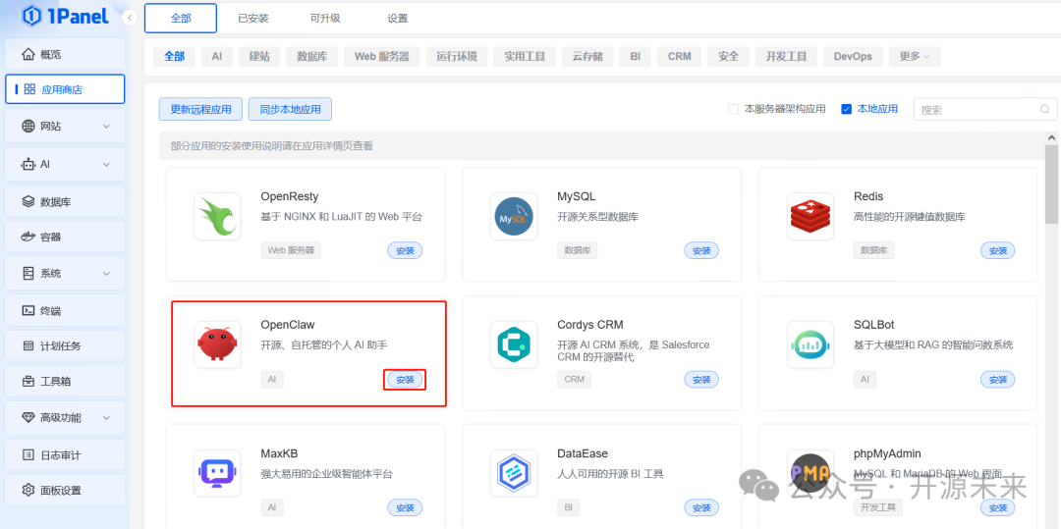The image size is (1061, 529).
Task: Install the OpenResty app
Action: click(405, 250)
